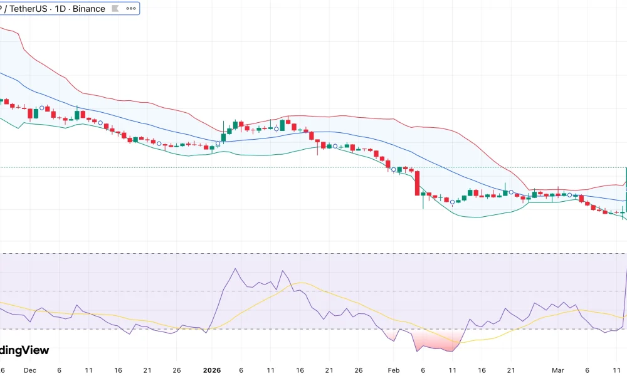
Task: Click the Binance exchange name in legend
Action: click(x=89, y=9)
